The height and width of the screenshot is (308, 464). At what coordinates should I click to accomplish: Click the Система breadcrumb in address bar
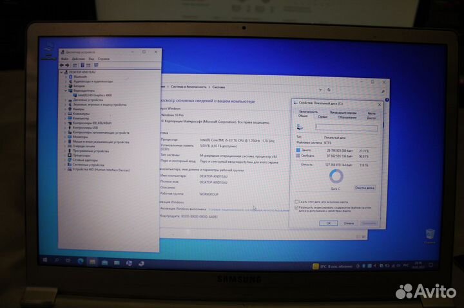[218, 87]
